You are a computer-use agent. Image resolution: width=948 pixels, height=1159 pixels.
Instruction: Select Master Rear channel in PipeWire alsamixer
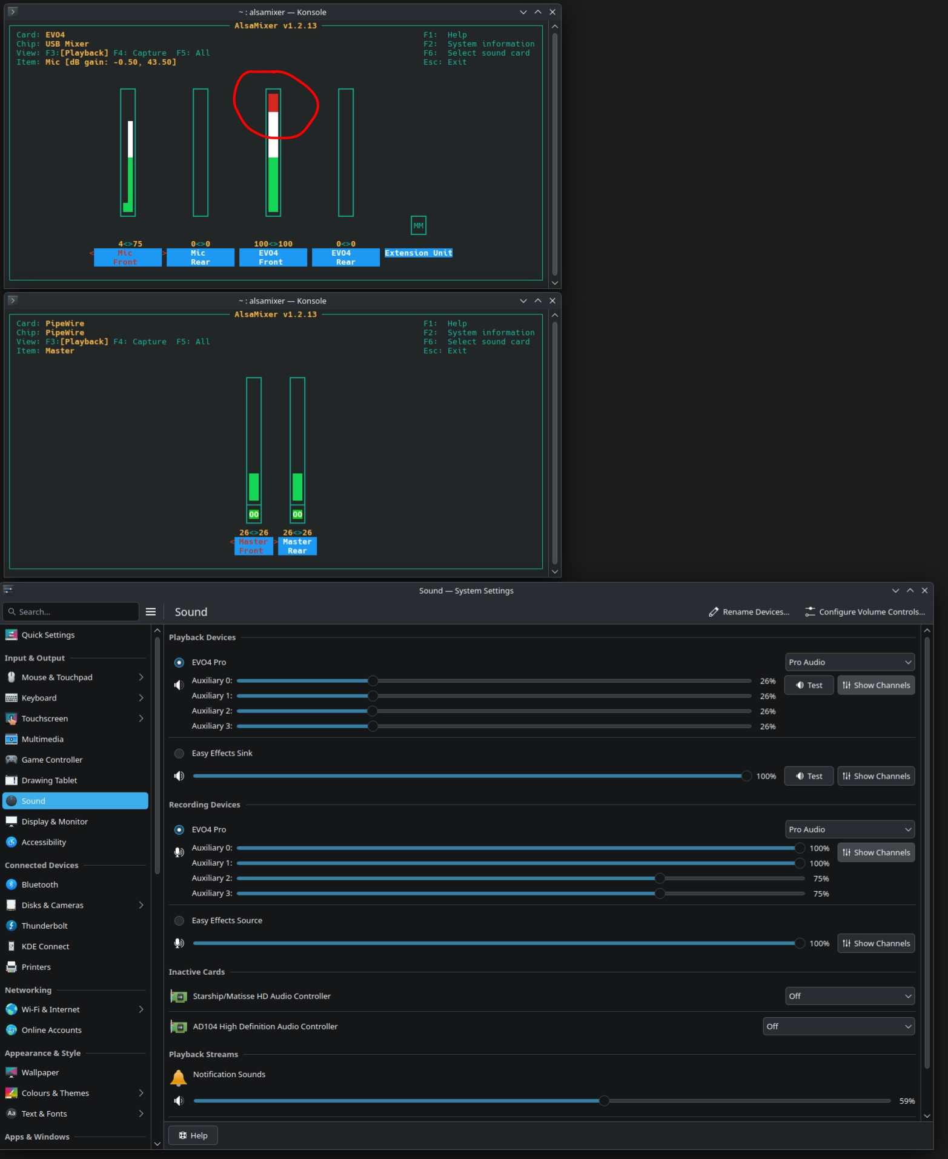[297, 546]
